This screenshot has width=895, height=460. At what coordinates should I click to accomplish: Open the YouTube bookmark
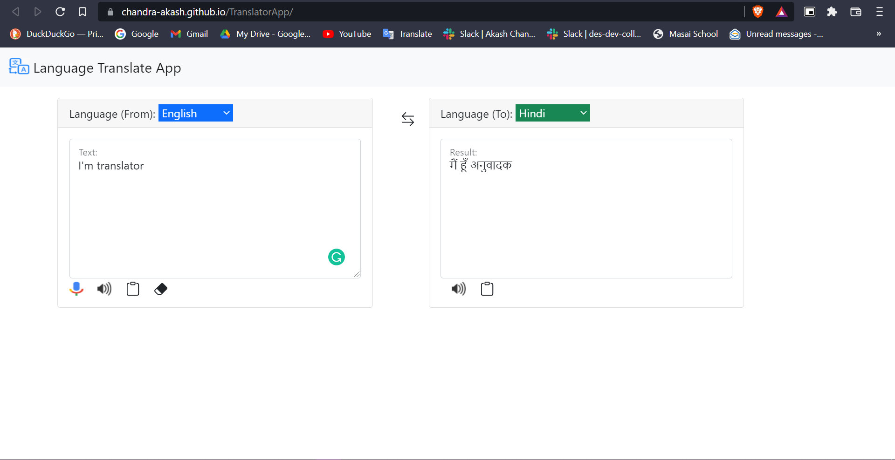coord(347,34)
